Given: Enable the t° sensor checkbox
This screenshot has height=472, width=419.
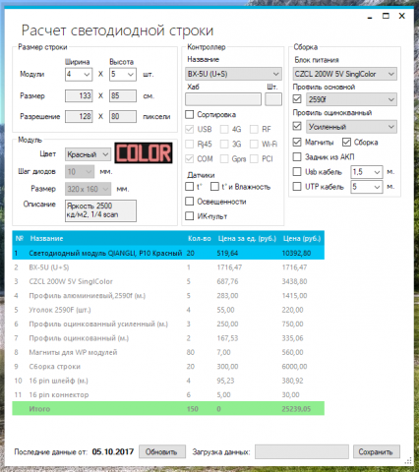Looking at the screenshot, I should click(x=190, y=187).
